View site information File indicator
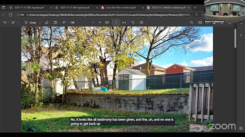The image size is (245, 137). coord(20,15)
